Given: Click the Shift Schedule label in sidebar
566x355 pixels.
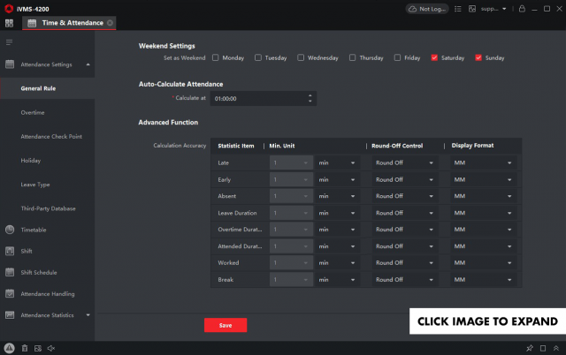Looking at the screenshot, I should [x=39, y=273].
